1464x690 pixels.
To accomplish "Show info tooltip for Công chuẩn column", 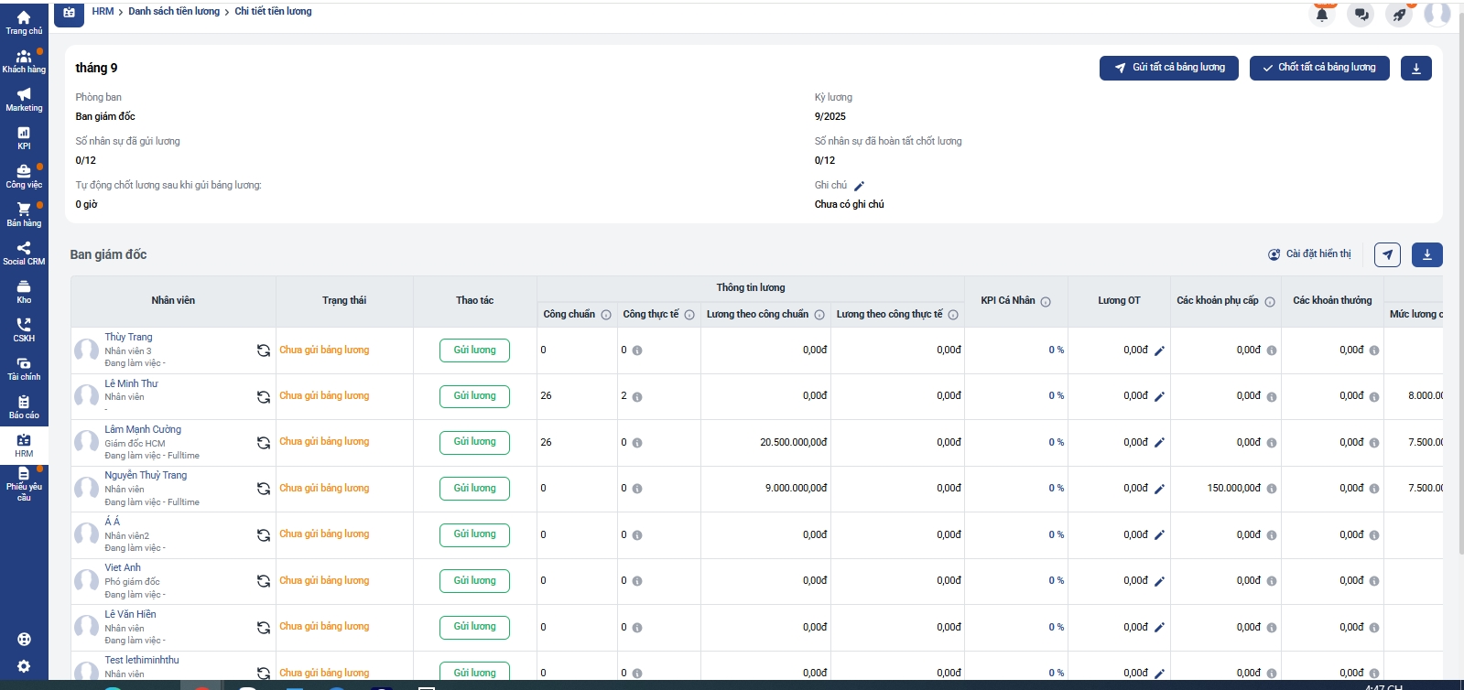I will pos(606,315).
